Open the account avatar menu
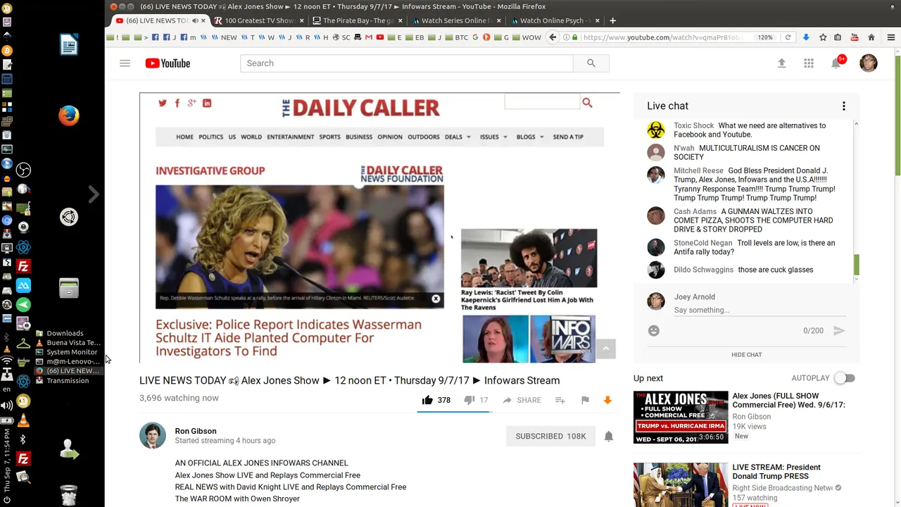Viewport: 901px width, 507px height. click(x=869, y=63)
